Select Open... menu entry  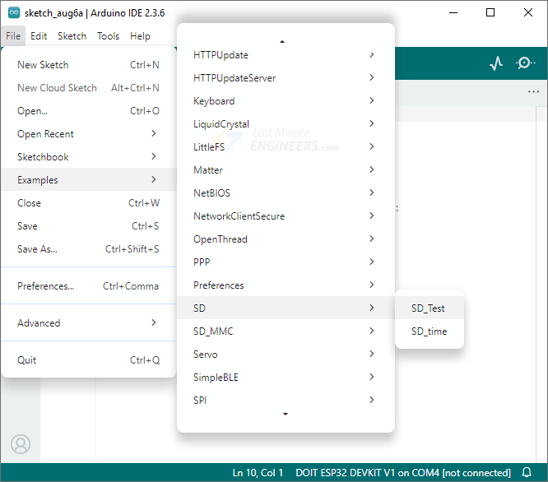click(88, 111)
